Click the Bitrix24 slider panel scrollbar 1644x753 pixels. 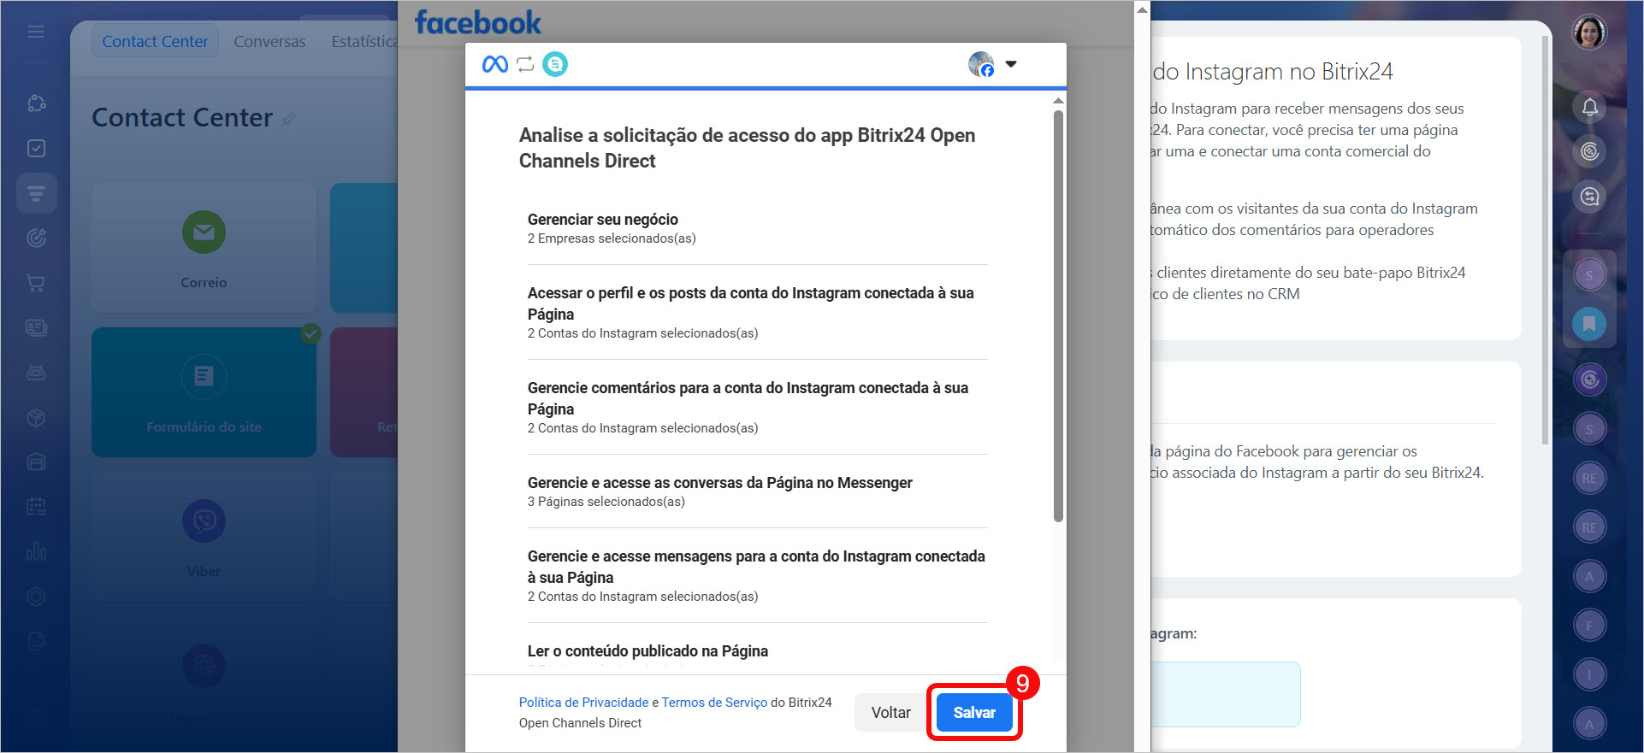pos(1545,239)
